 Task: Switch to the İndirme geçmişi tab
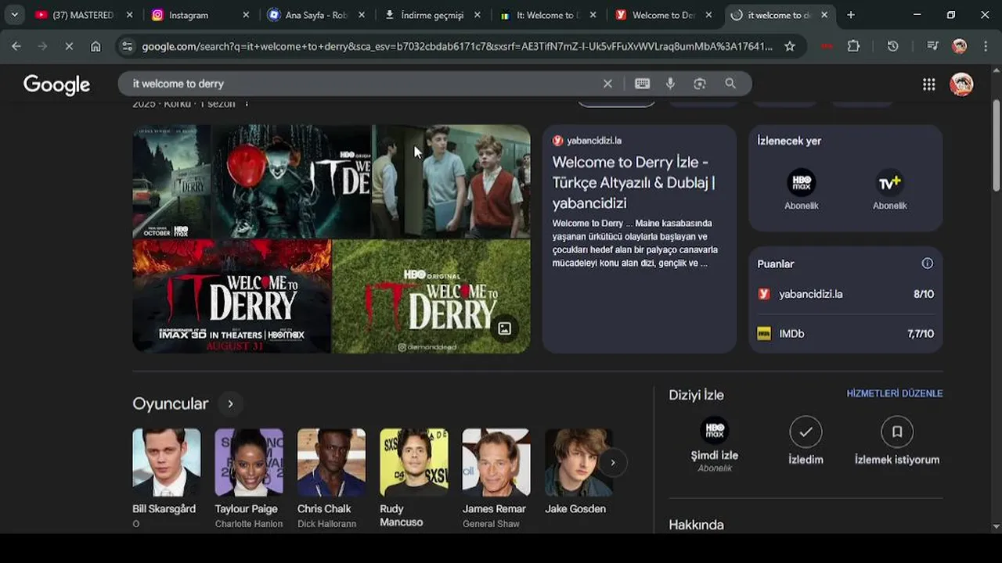pos(432,15)
